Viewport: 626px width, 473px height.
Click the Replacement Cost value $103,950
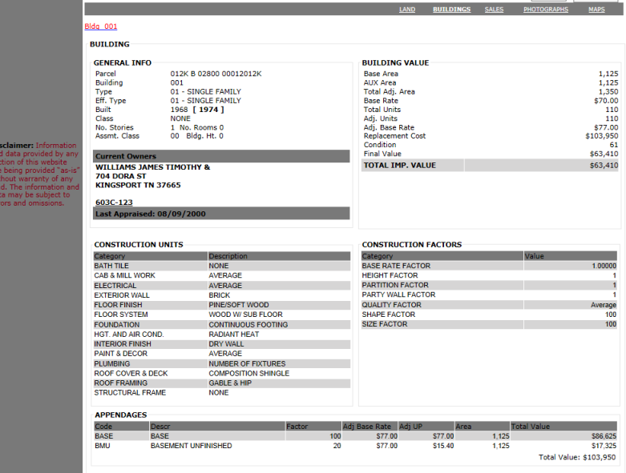pos(602,136)
